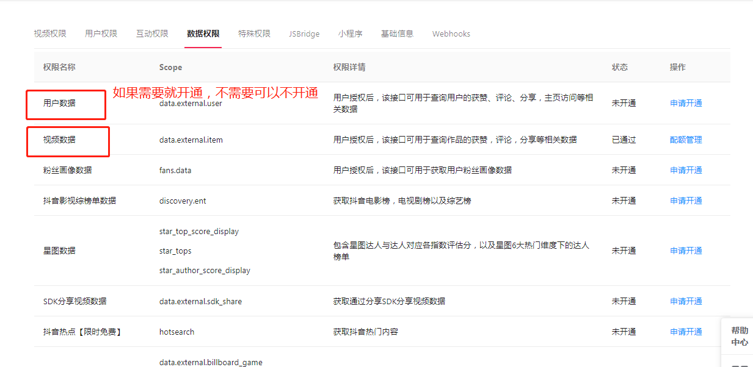This screenshot has width=753, height=367.
Task: Open 配额管理 for 视频数据 row
Action: click(686, 140)
